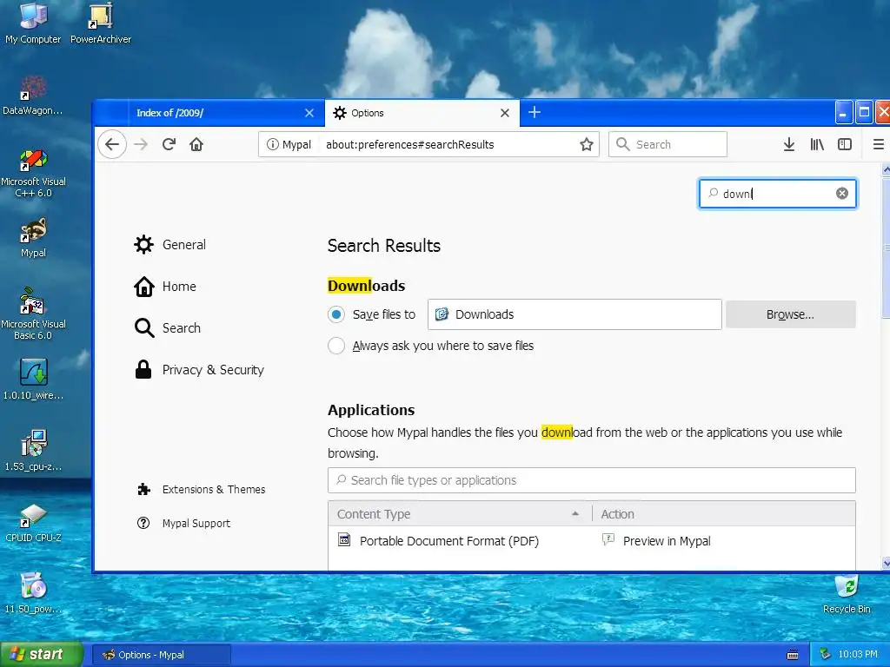Select the 11.50_pow... installer icon
The image size is (890, 667).
click(x=33, y=592)
